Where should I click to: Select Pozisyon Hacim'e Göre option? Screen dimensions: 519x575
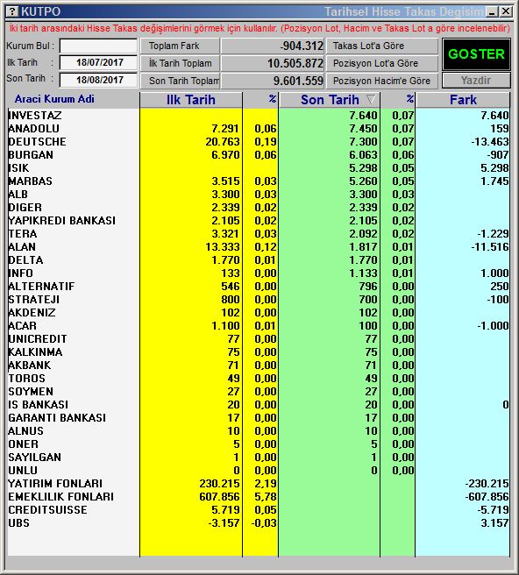[382, 81]
